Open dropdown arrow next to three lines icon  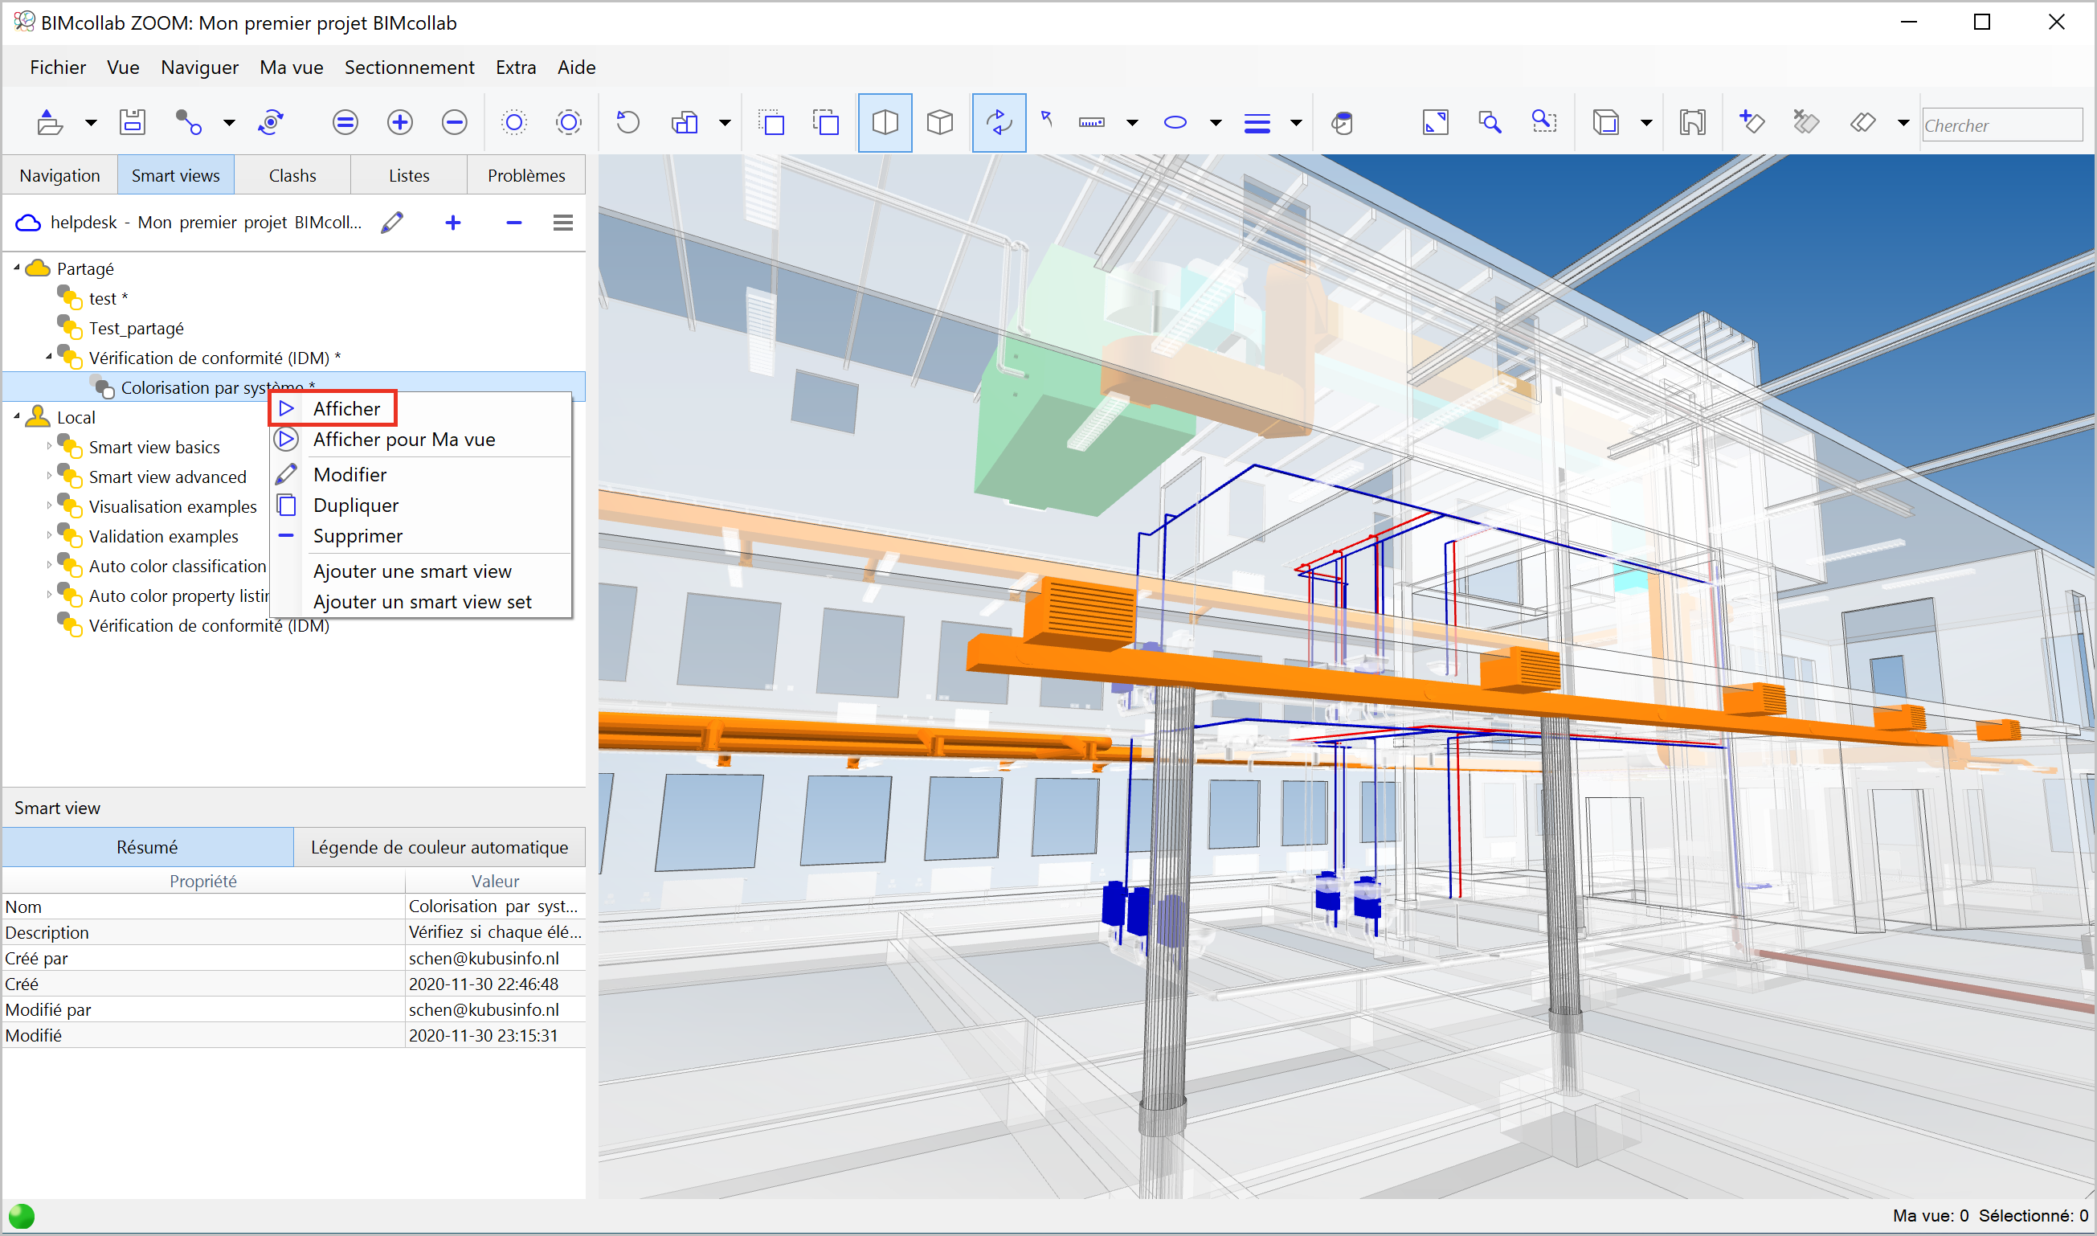click(x=1296, y=123)
